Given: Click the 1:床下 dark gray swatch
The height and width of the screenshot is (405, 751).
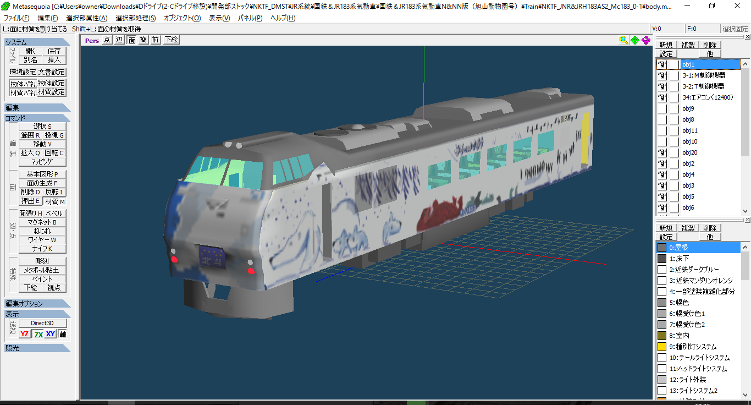Looking at the screenshot, I should [x=662, y=259].
